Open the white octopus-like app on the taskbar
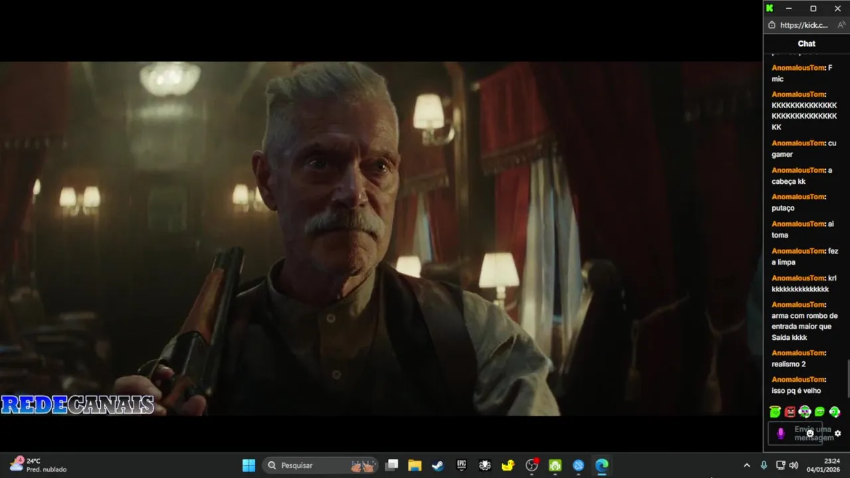 coord(485,465)
